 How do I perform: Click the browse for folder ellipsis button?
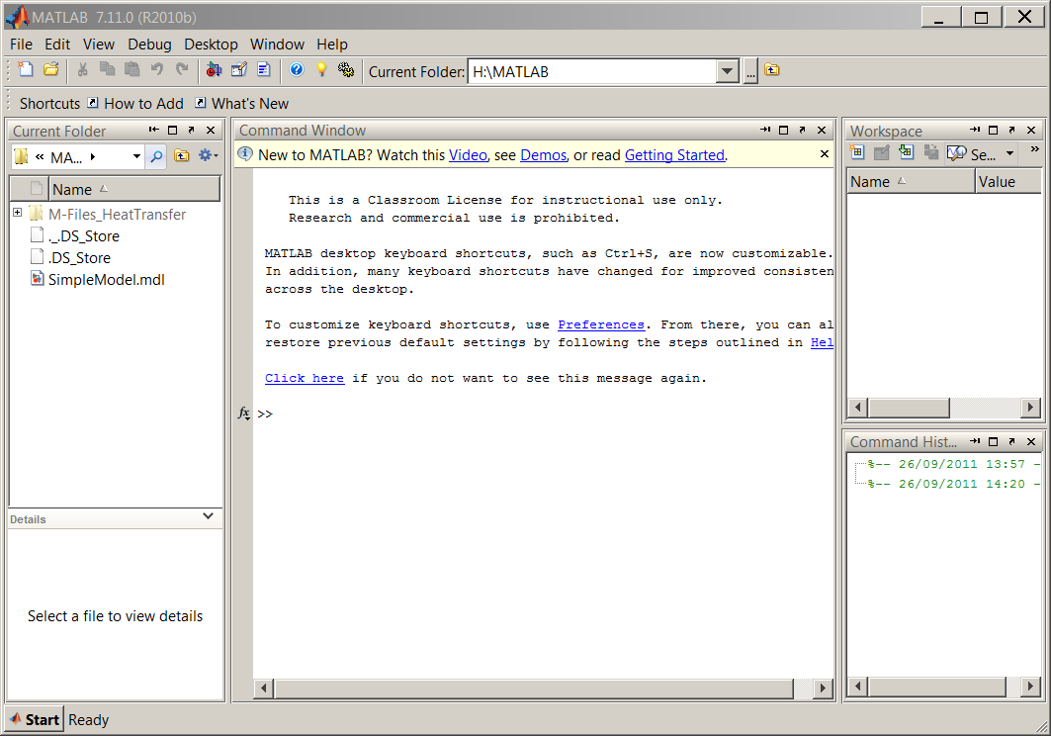tap(750, 72)
